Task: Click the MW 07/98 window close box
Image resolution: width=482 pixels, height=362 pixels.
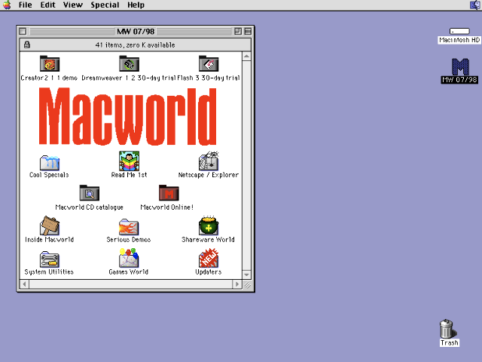Action: (x=23, y=32)
